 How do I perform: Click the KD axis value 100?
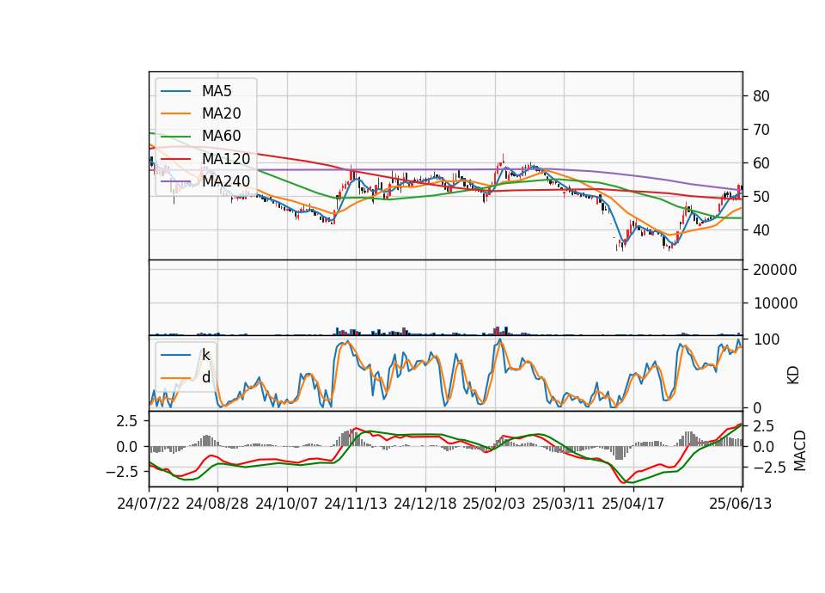point(766,339)
